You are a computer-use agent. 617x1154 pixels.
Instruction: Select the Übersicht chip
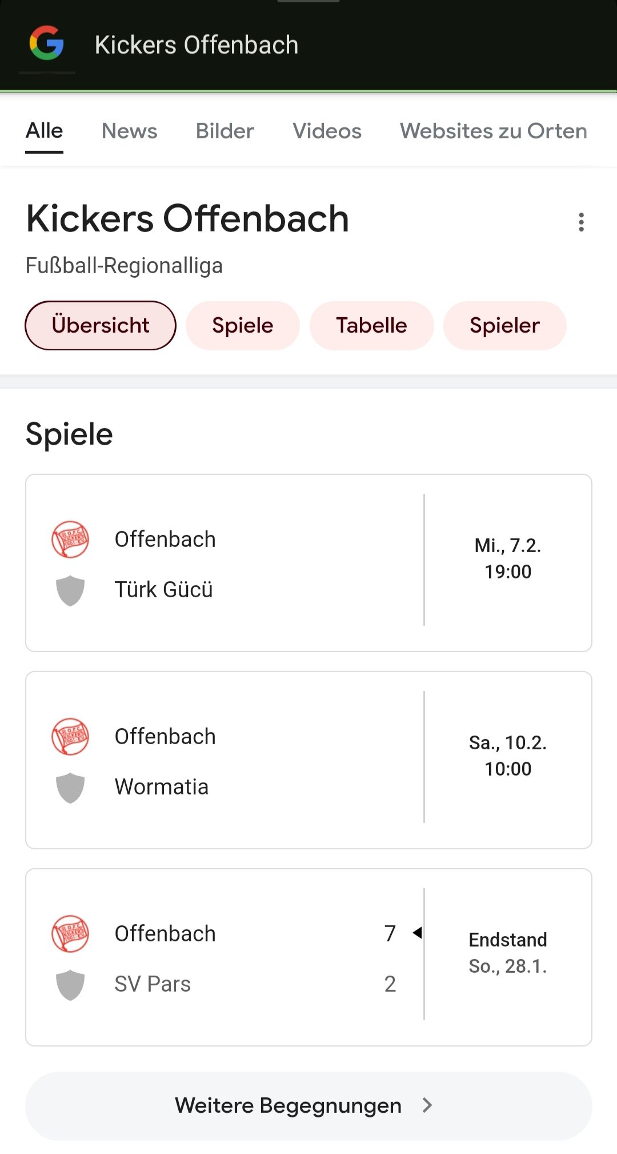pos(101,325)
